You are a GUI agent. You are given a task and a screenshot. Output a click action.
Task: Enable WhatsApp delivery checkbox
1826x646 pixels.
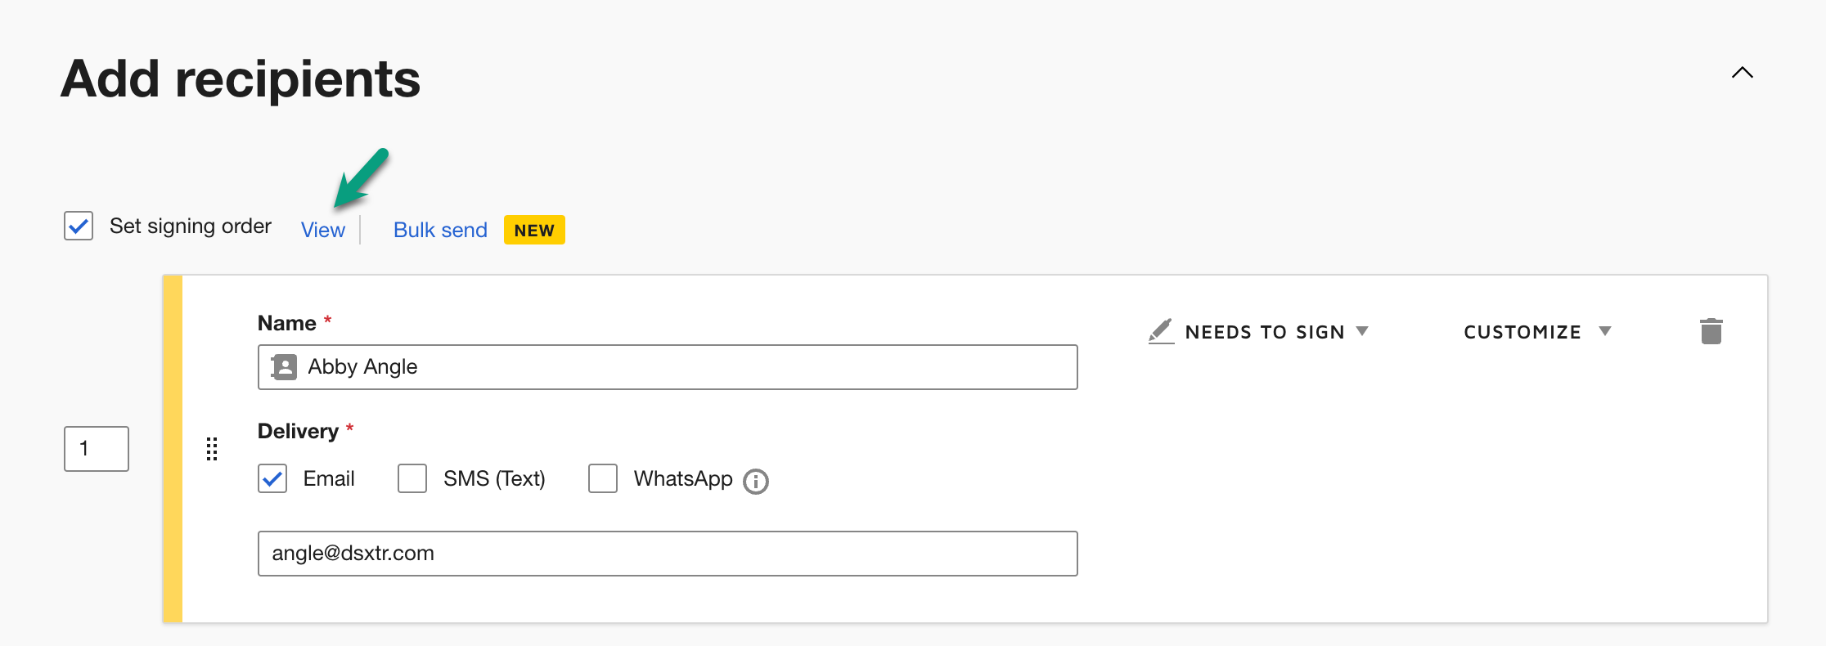pos(603,478)
